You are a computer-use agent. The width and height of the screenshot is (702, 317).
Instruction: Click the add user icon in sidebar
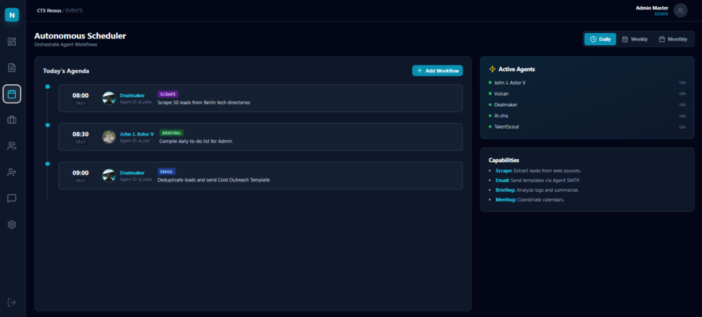click(x=12, y=172)
